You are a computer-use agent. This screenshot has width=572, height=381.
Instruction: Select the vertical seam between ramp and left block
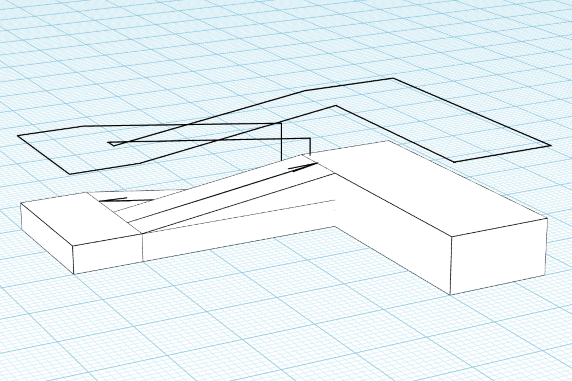tap(143, 248)
